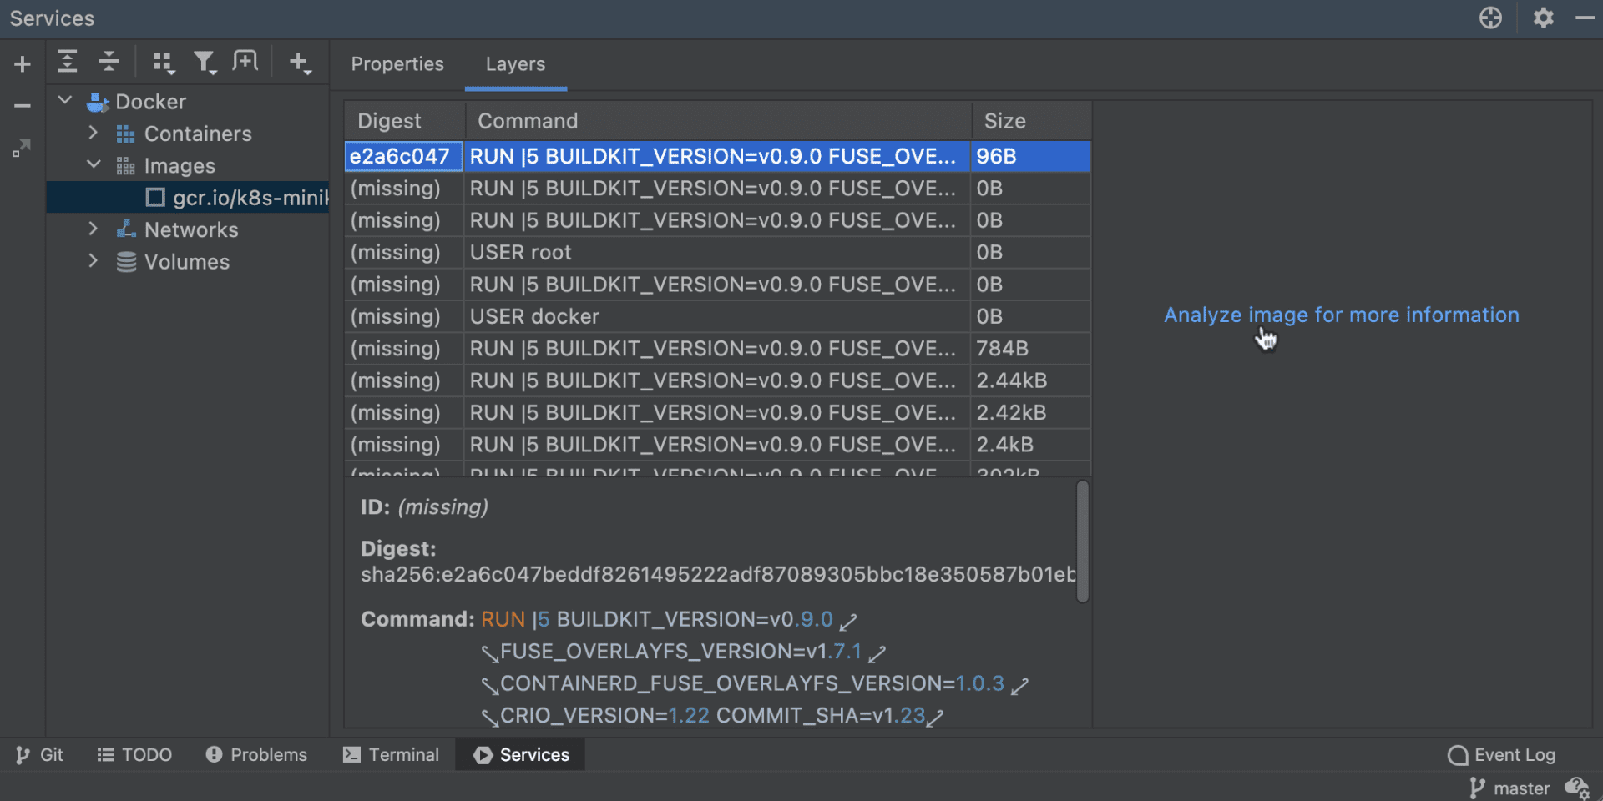Click the Size column header

coord(1032,121)
